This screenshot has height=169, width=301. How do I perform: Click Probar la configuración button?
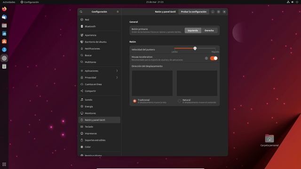[194, 12]
